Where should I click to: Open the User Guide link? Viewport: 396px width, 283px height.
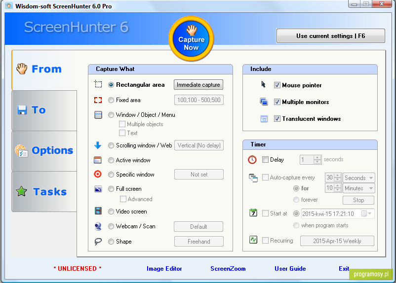[x=290, y=269]
